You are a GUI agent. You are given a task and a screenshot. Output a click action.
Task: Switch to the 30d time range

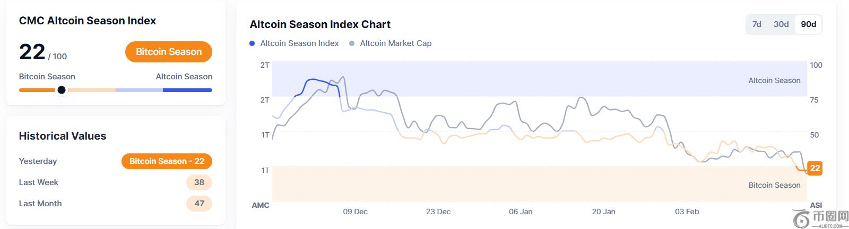pyautogui.click(x=781, y=24)
